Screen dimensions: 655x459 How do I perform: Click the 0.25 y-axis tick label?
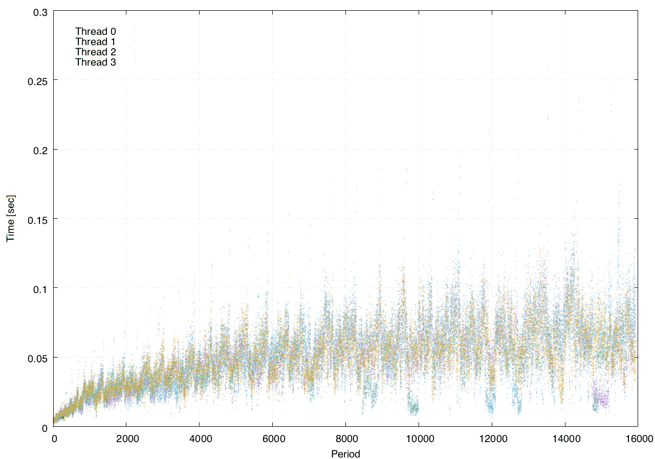[x=37, y=80]
